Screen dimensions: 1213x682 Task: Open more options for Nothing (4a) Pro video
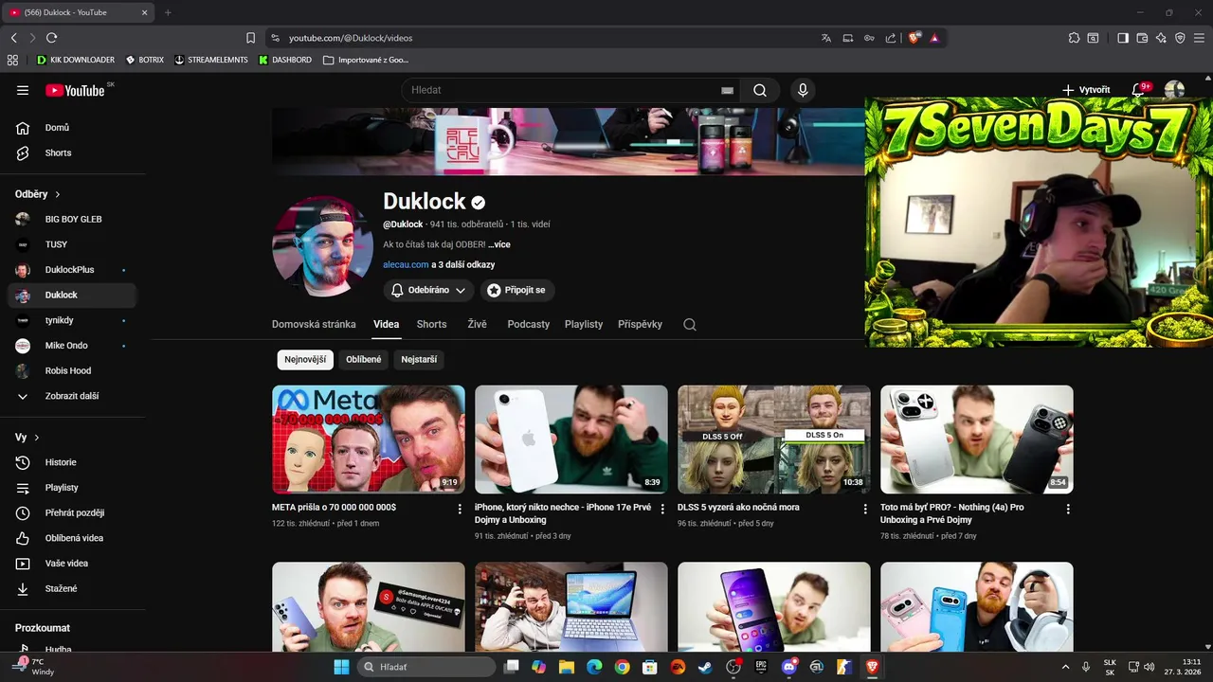[1068, 509]
